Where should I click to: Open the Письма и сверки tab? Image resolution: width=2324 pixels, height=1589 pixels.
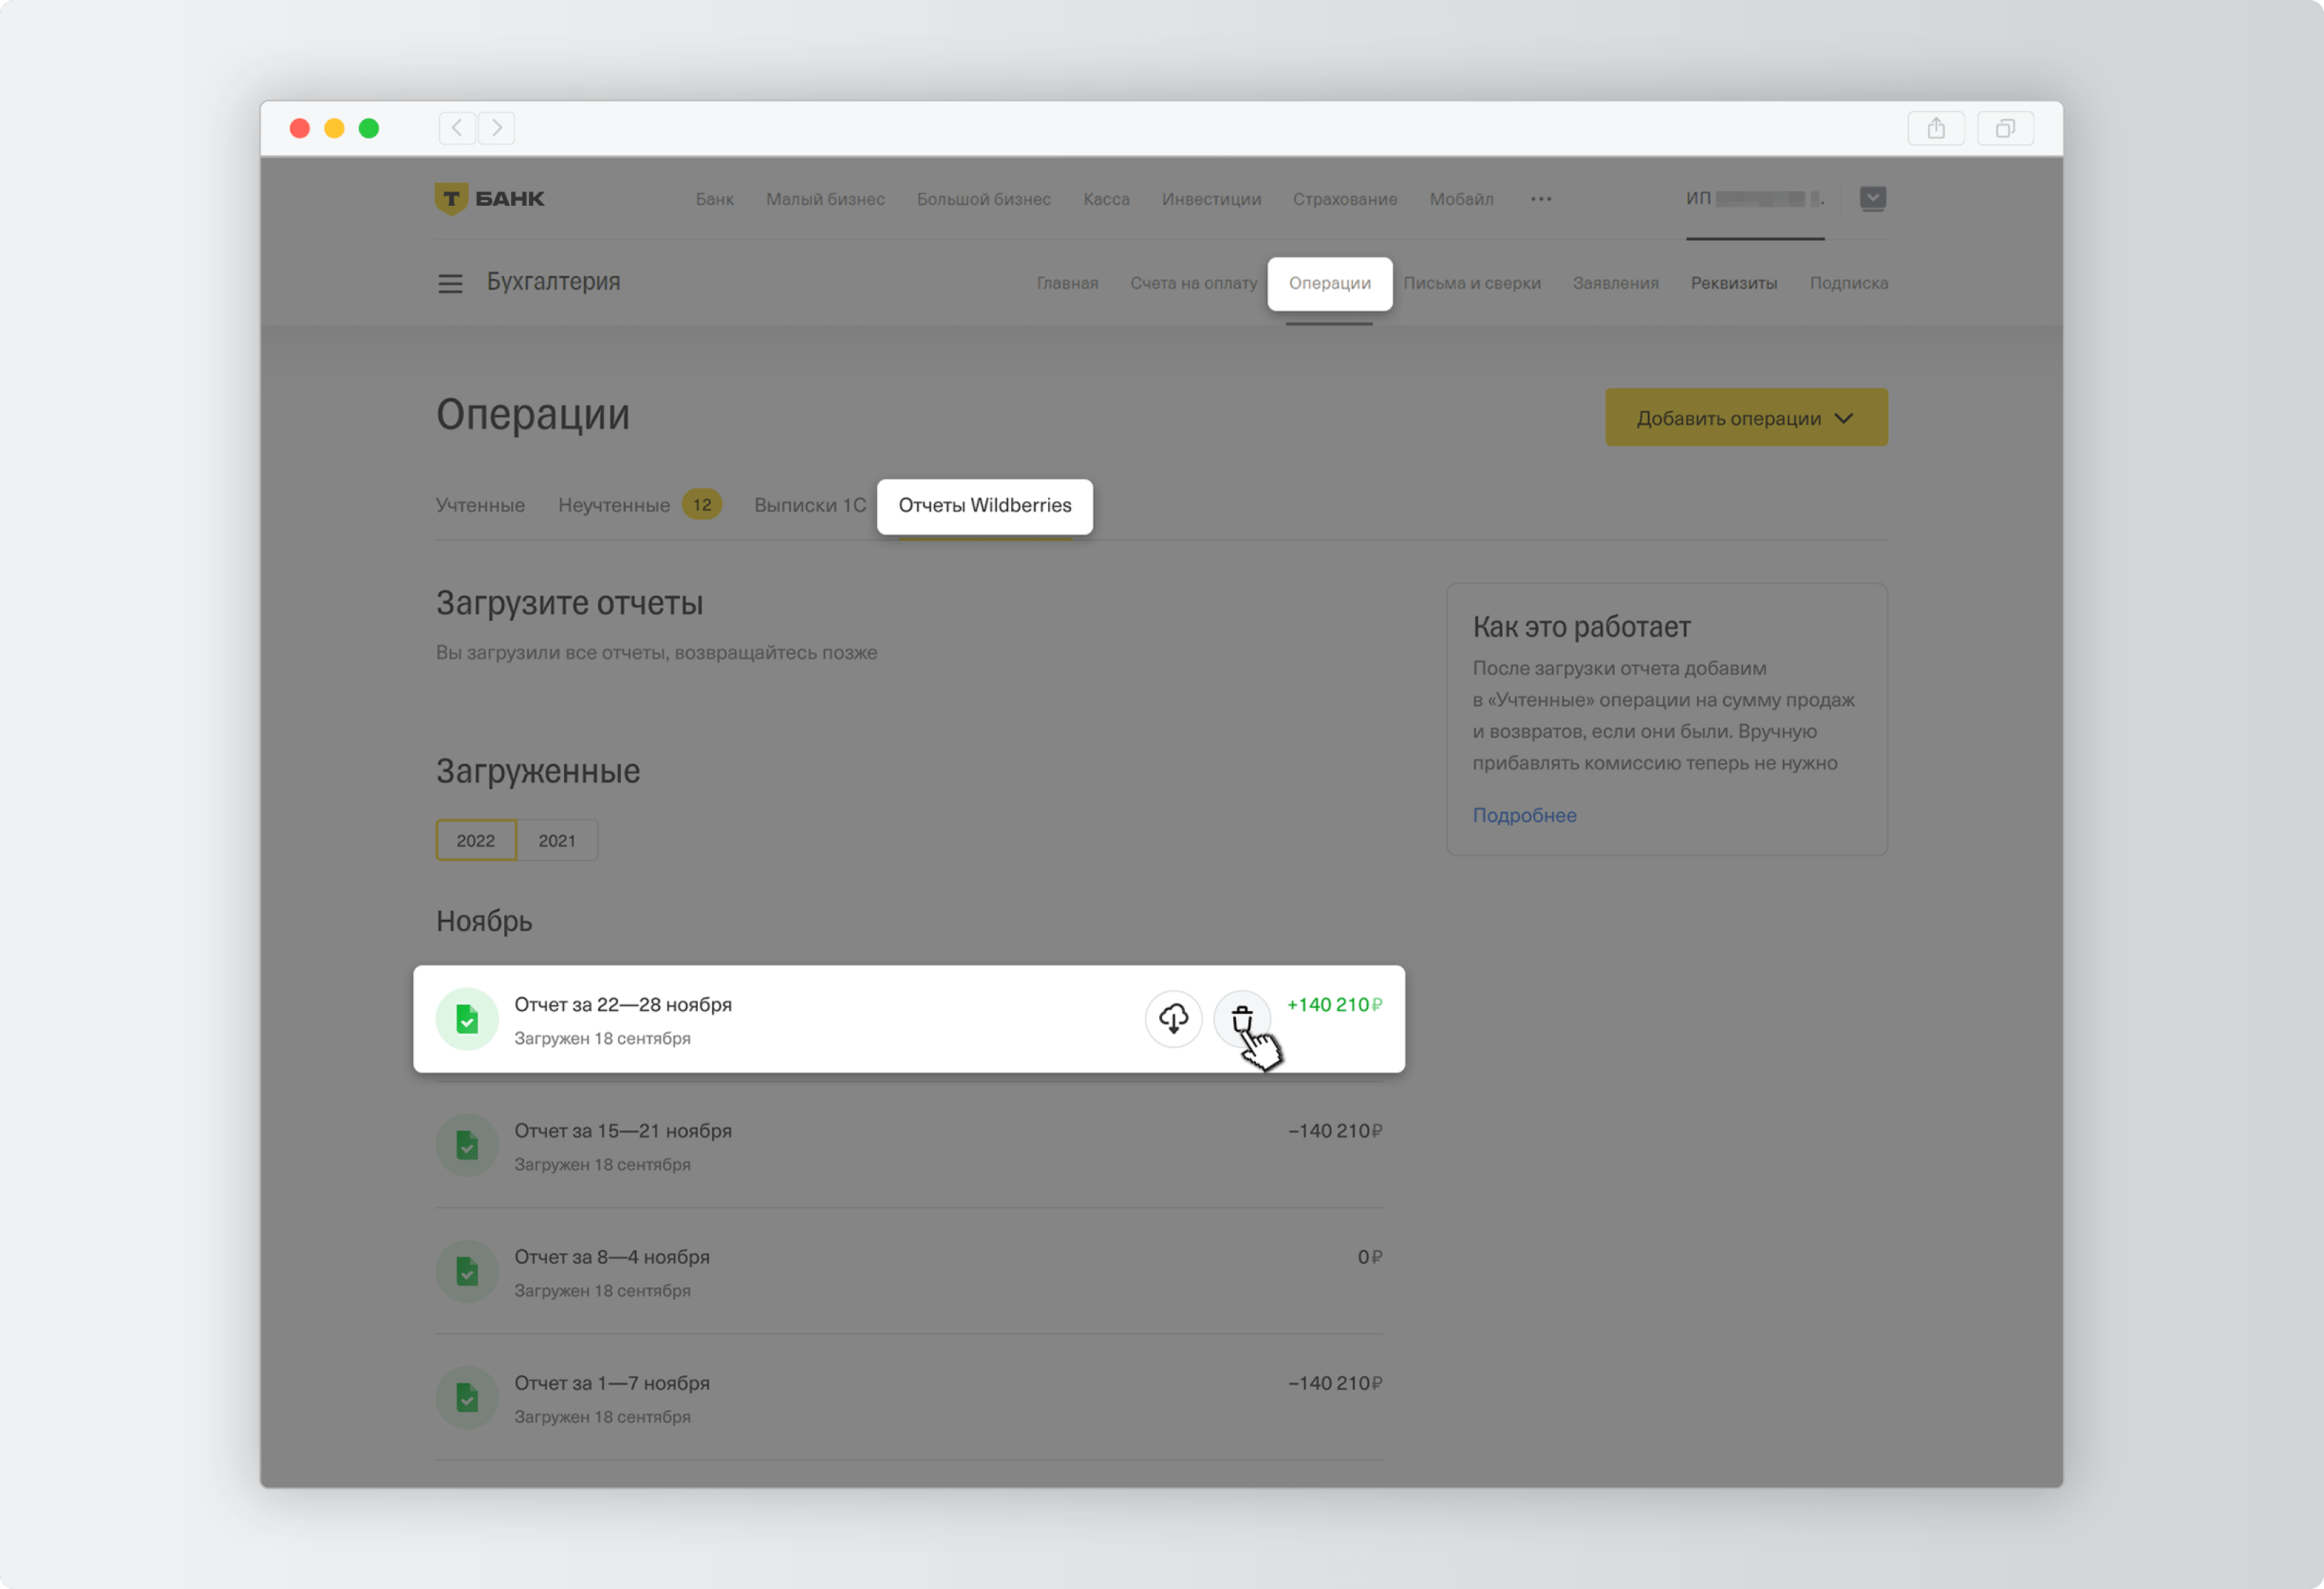click(x=1472, y=283)
